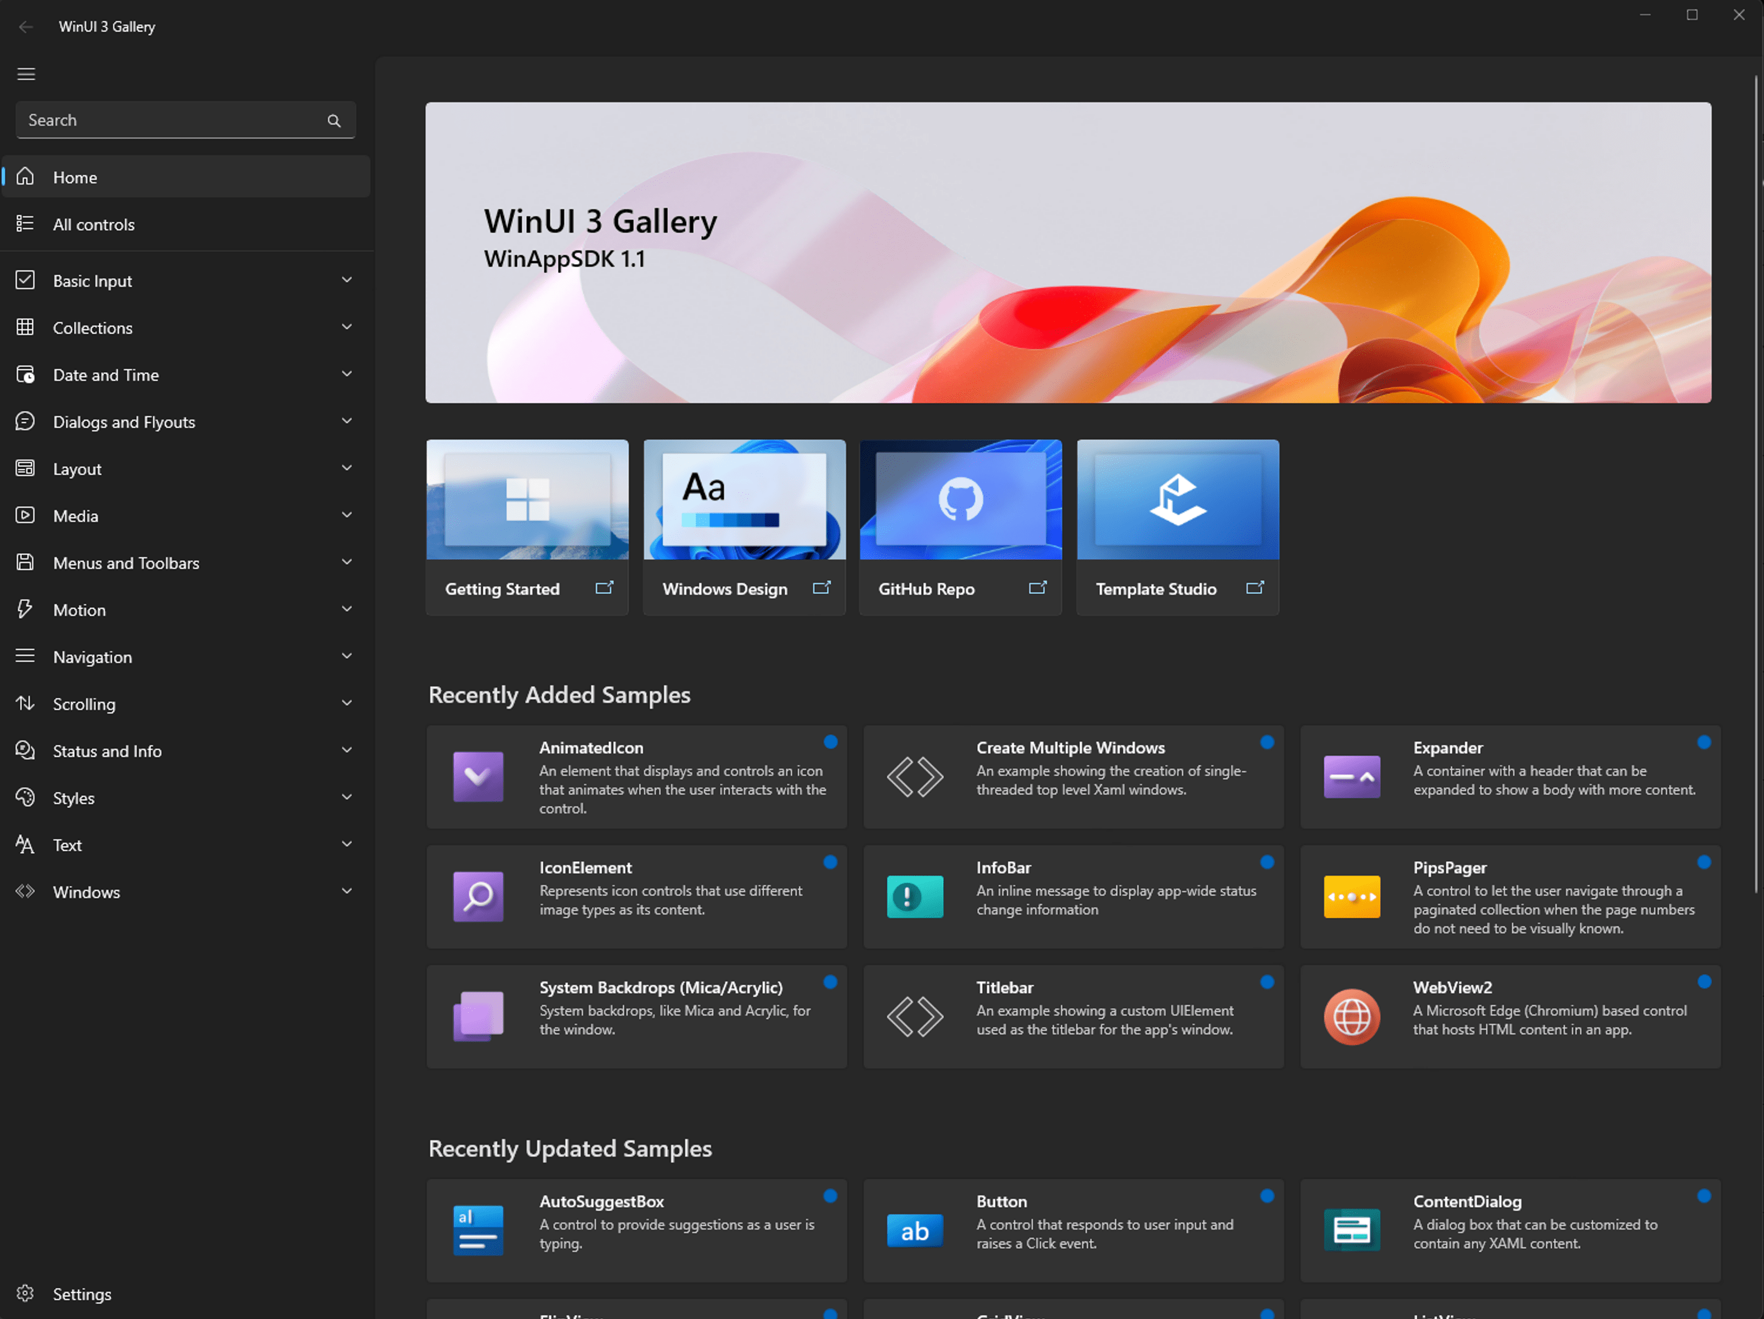Viewport: 1764px width, 1319px height.
Task: Click the Search input field
Action: 167,121
